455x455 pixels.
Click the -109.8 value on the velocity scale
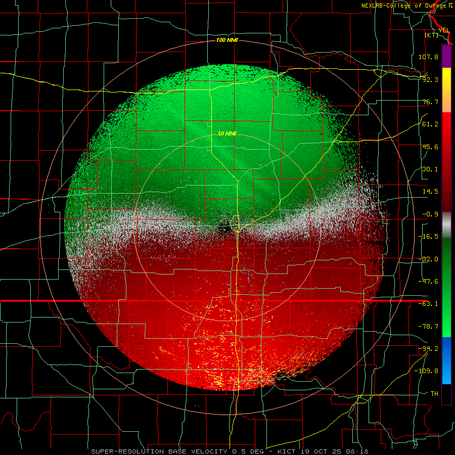click(426, 371)
